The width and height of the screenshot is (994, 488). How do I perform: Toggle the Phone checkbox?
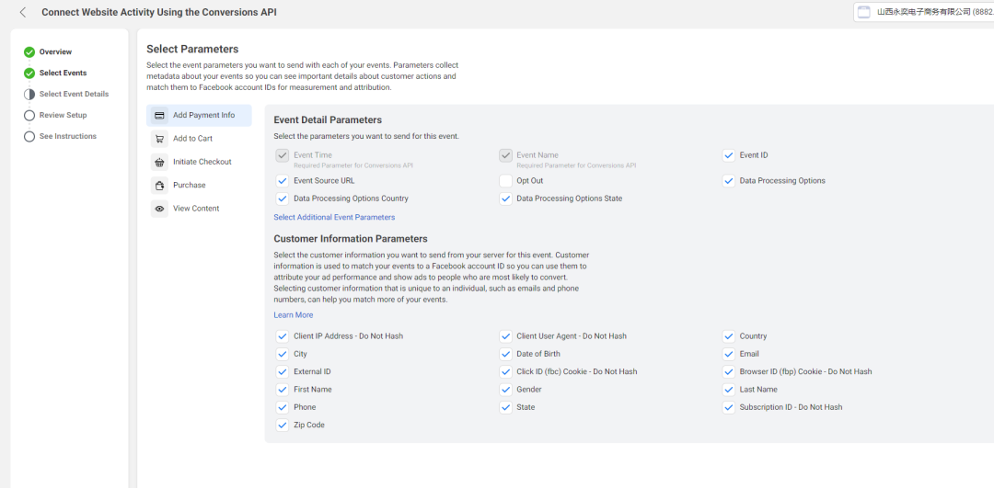pyautogui.click(x=283, y=407)
